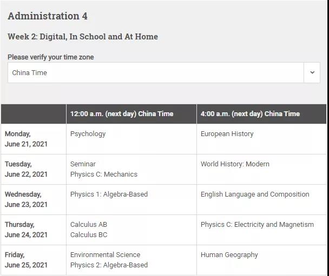Select the Friday, June 25, 2021 row label
Viewport: 329px width, 276px height.
tap(26, 260)
